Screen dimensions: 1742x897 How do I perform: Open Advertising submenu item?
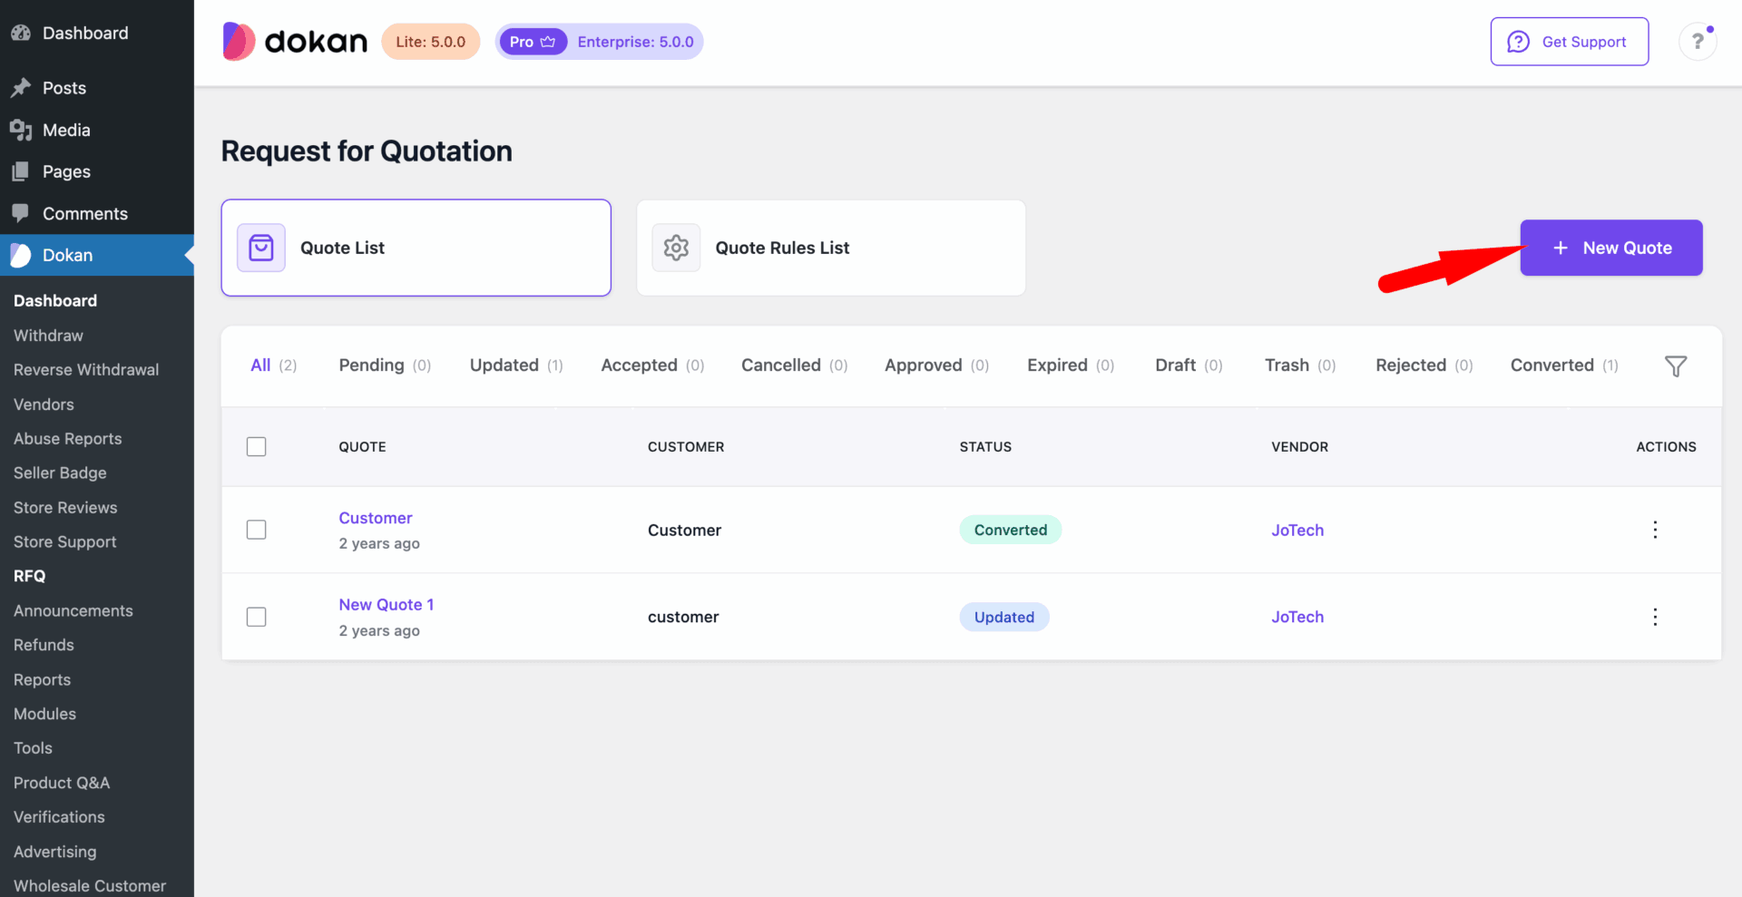(54, 852)
